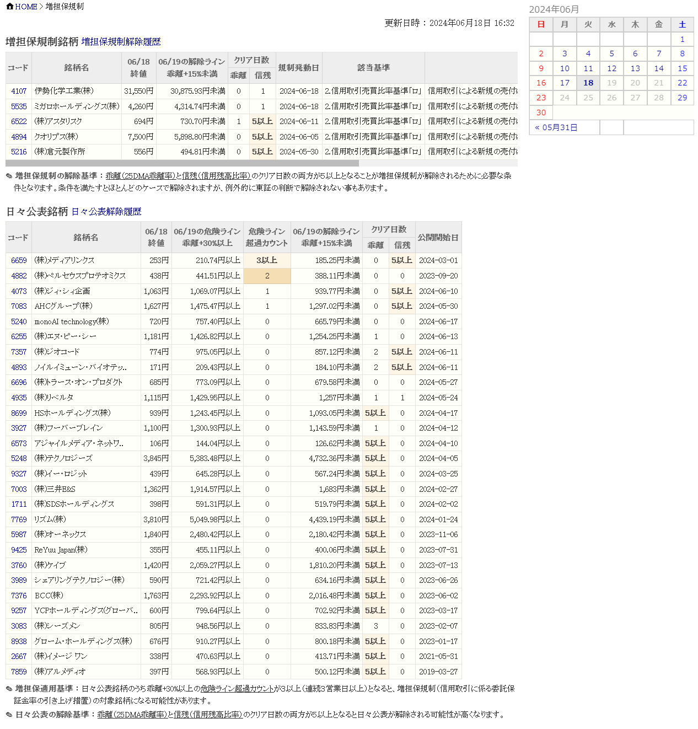This screenshot has width=698, height=729.
Task: Click the horizontal scrollbar under 増担保規制 table
Action: 182,163
